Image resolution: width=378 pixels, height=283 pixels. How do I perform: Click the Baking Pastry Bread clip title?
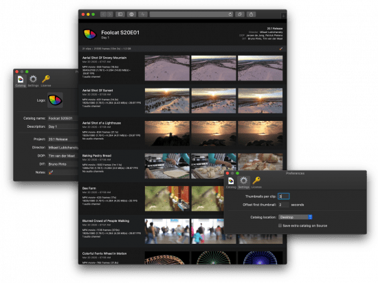(x=97, y=156)
